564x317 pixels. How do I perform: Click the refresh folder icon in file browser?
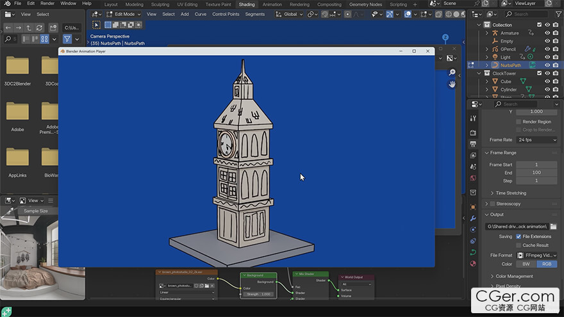coord(39,28)
